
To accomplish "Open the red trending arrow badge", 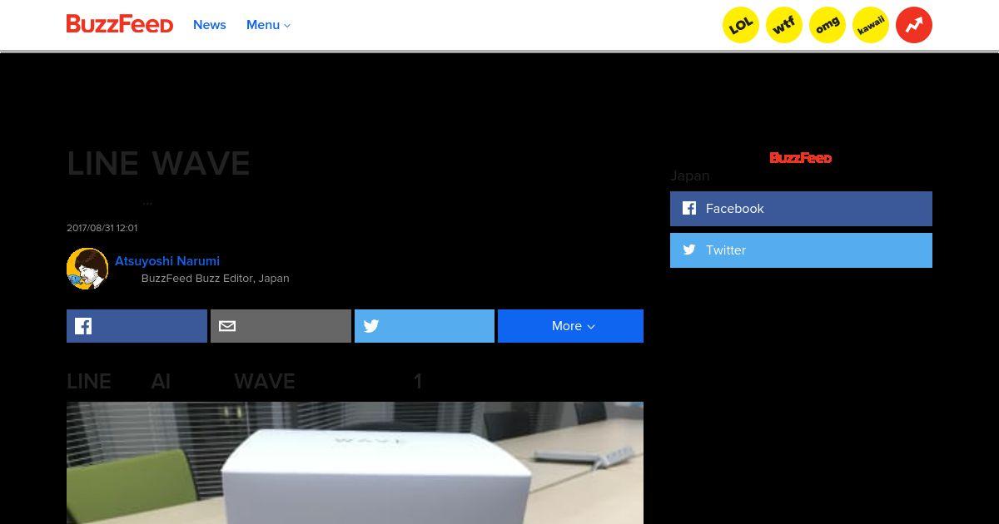I will click(914, 25).
